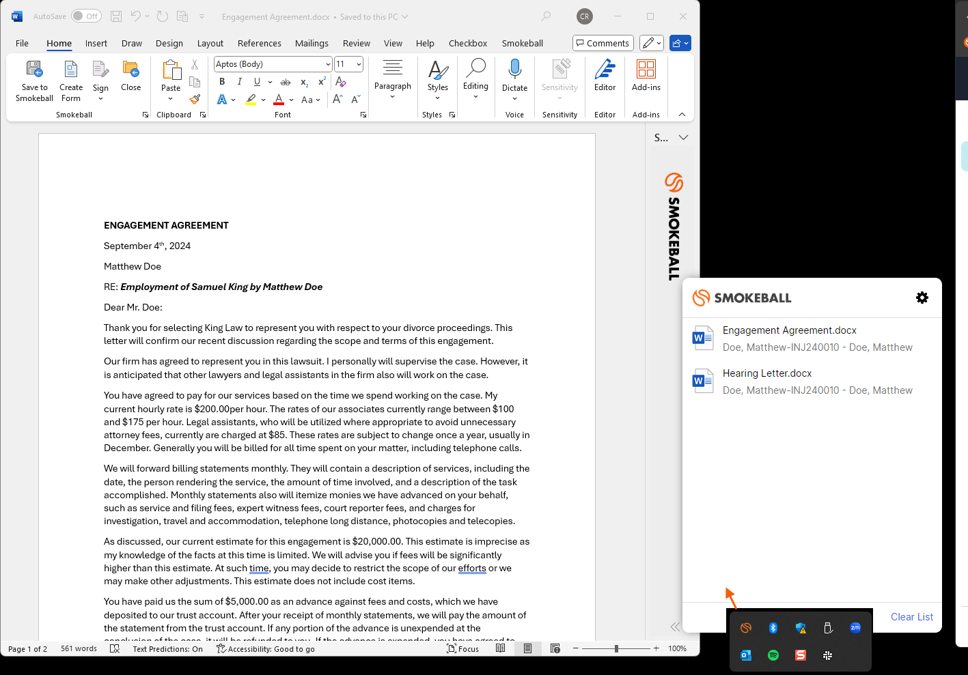
Task: Click Slack icon in system tray
Action: pos(828,655)
